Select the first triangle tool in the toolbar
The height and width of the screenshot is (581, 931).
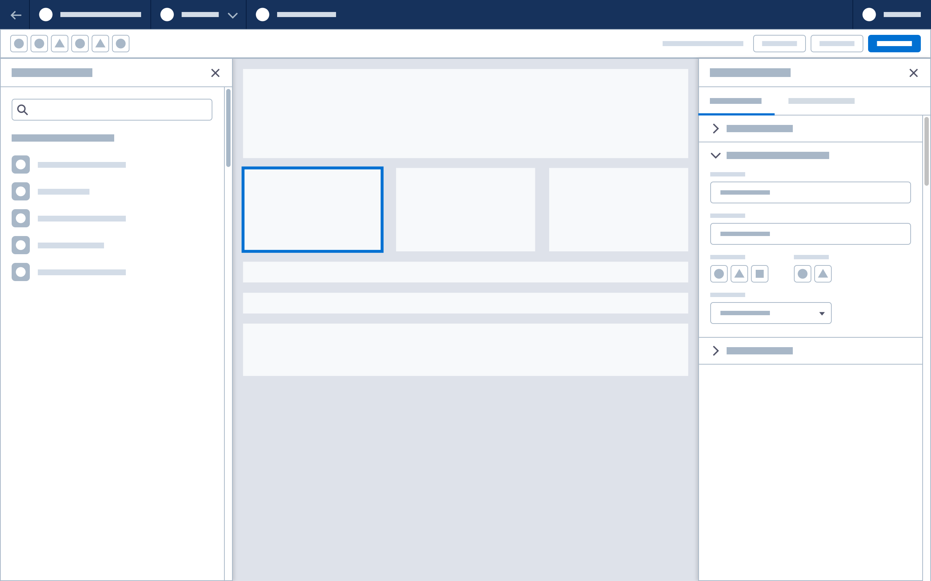(59, 44)
